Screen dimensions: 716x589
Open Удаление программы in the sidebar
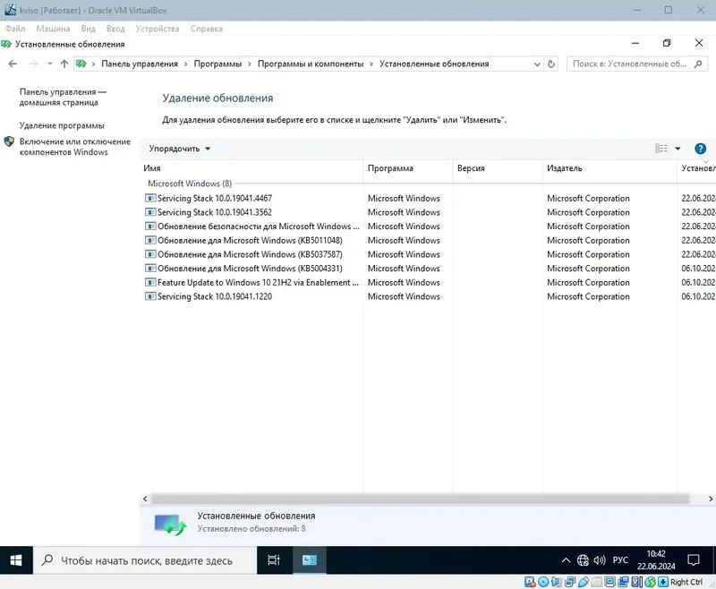[61, 123]
